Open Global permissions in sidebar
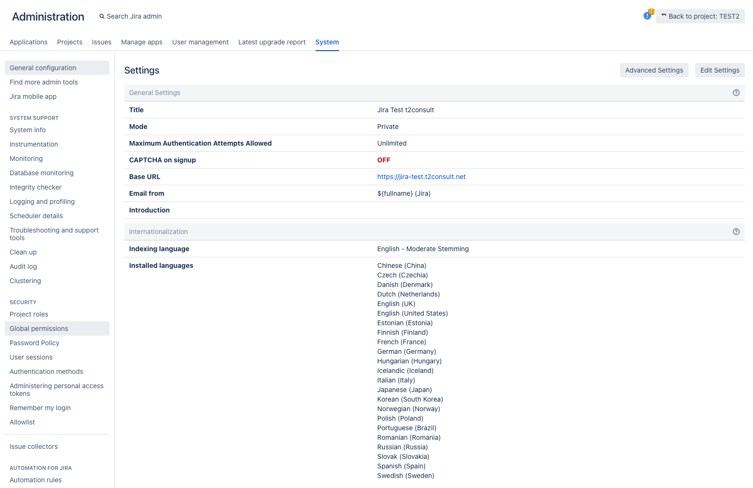The height and width of the screenshot is (488, 753). click(x=39, y=329)
